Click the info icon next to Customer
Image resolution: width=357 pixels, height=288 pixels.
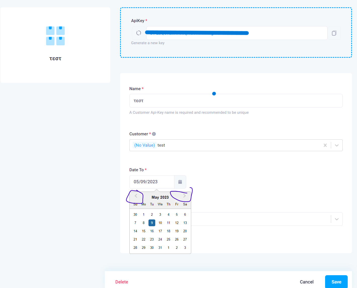tap(154, 134)
